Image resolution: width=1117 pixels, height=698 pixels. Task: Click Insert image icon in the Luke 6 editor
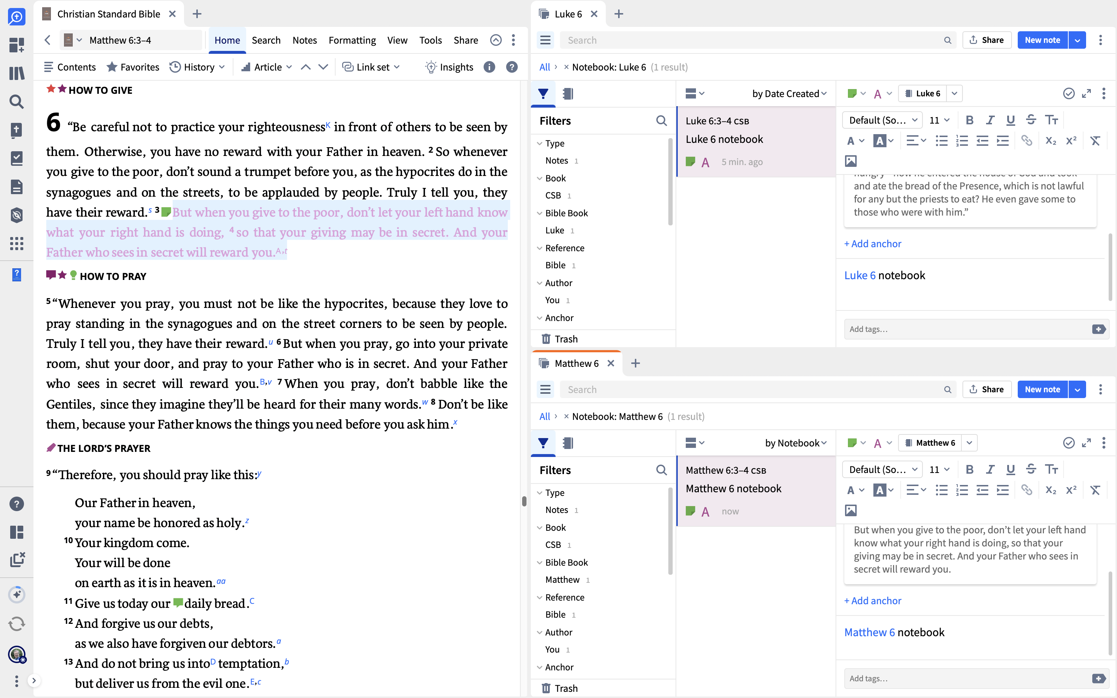click(x=851, y=161)
